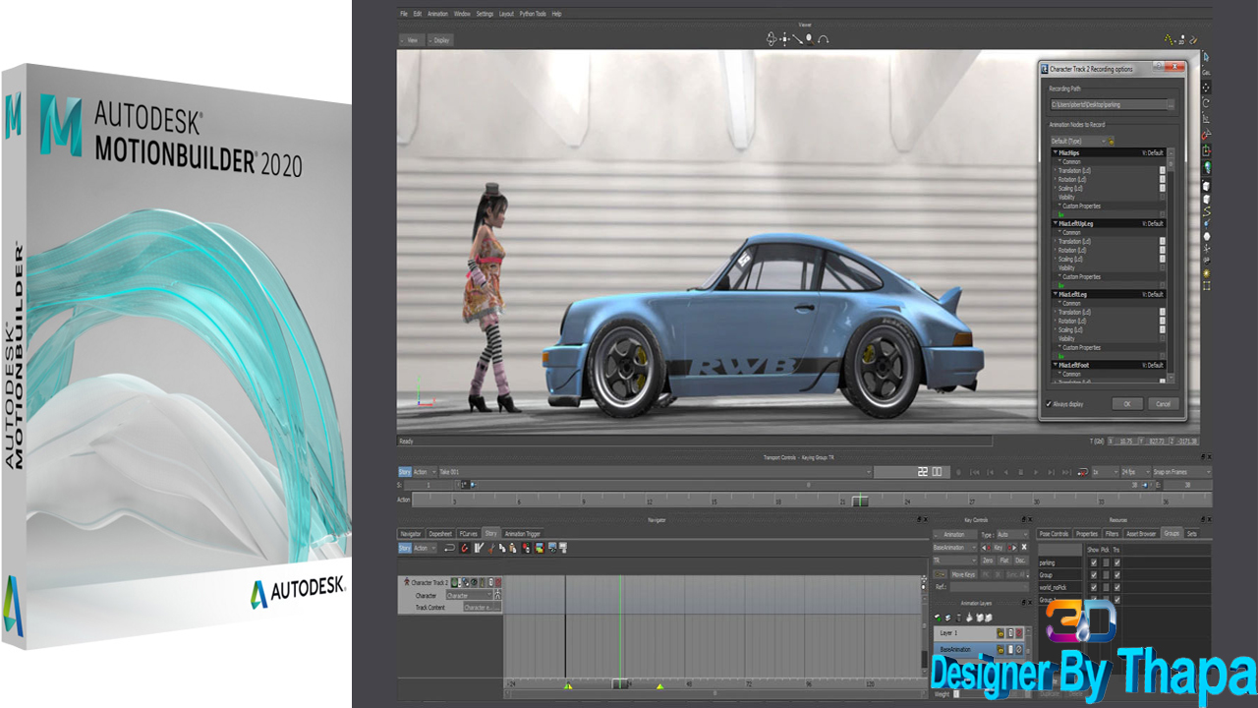Viewport: 1258px width, 708px height.
Task: Switch to the Dopesheet tab
Action: [x=440, y=534]
